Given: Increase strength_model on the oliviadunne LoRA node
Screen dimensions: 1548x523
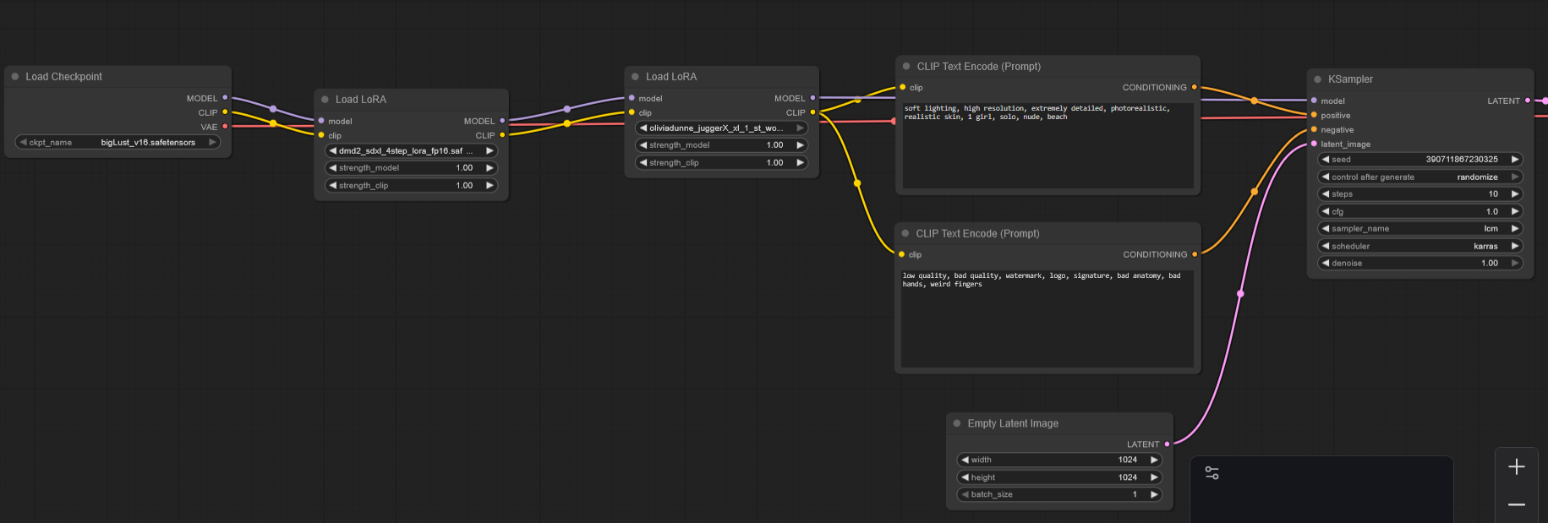Looking at the screenshot, I should coord(800,144).
